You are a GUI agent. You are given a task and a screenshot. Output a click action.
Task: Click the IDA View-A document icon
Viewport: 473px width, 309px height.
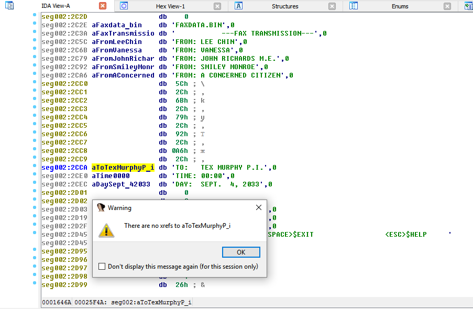[9, 5]
